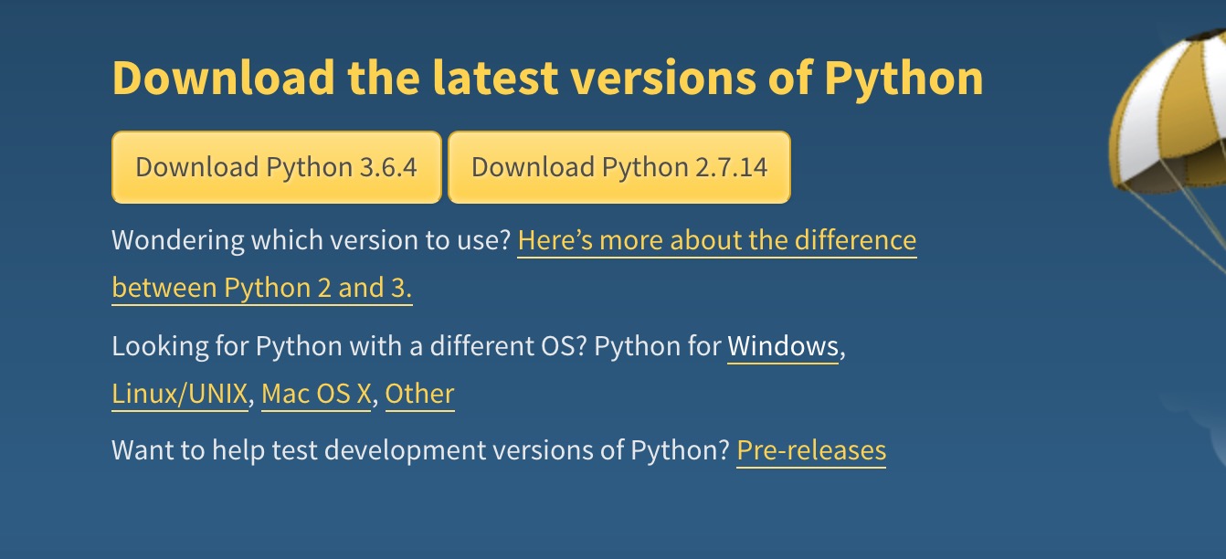Click 'Looking for Python with a different OS?' text

click(x=349, y=347)
